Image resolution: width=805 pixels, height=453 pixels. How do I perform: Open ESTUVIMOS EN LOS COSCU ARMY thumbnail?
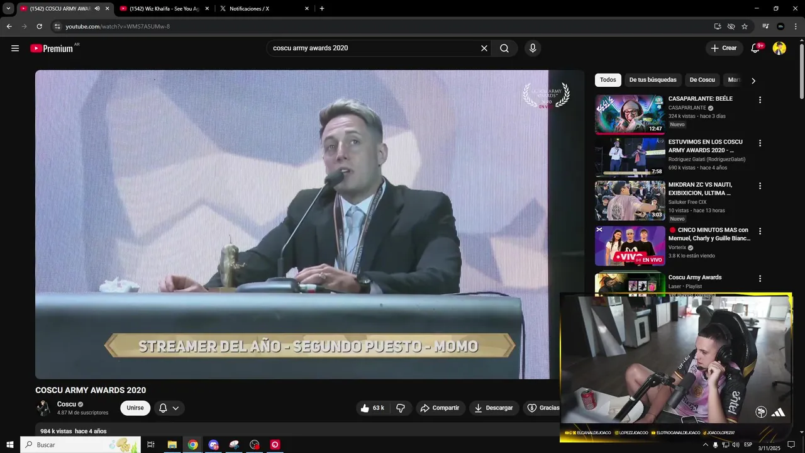(x=630, y=157)
